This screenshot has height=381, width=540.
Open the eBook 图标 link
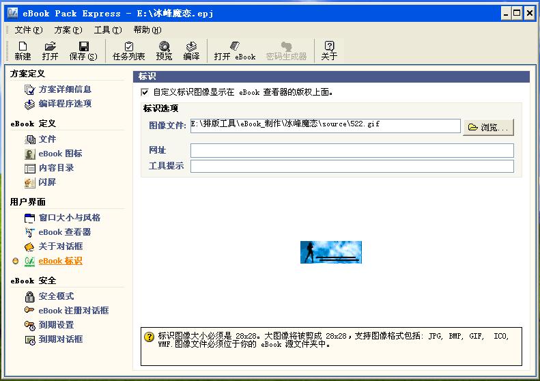click(60, 154)
